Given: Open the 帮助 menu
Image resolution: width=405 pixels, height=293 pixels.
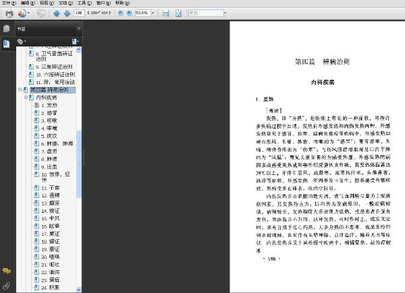Looking at the screenshot, I should tap(122, 3).
